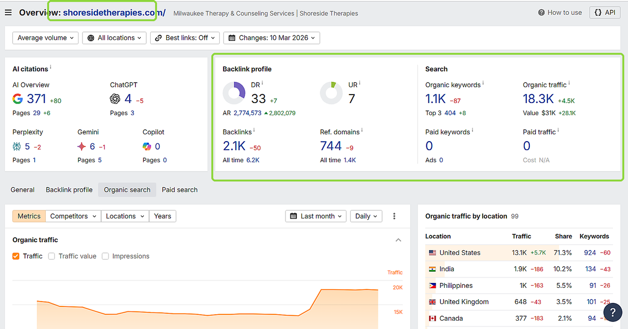Image resolution: width=628 pixels, height=329 pixels.
Task: Click the United Kingdom flag icon
Action: [432, 302]
